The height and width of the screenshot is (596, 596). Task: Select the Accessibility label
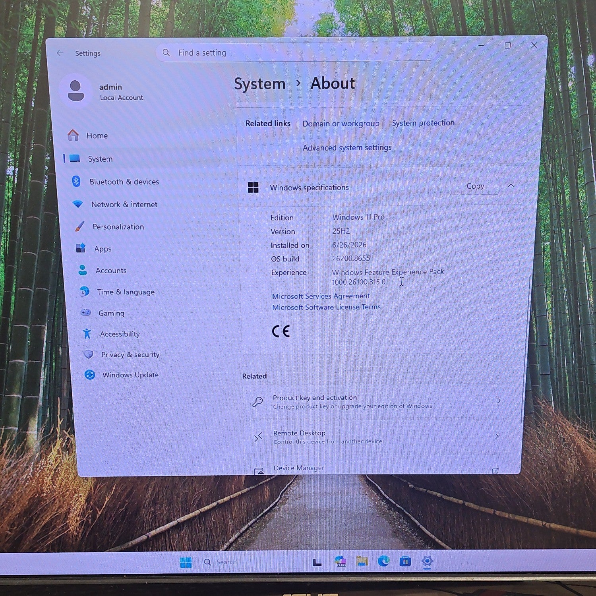tap(120, 334)
